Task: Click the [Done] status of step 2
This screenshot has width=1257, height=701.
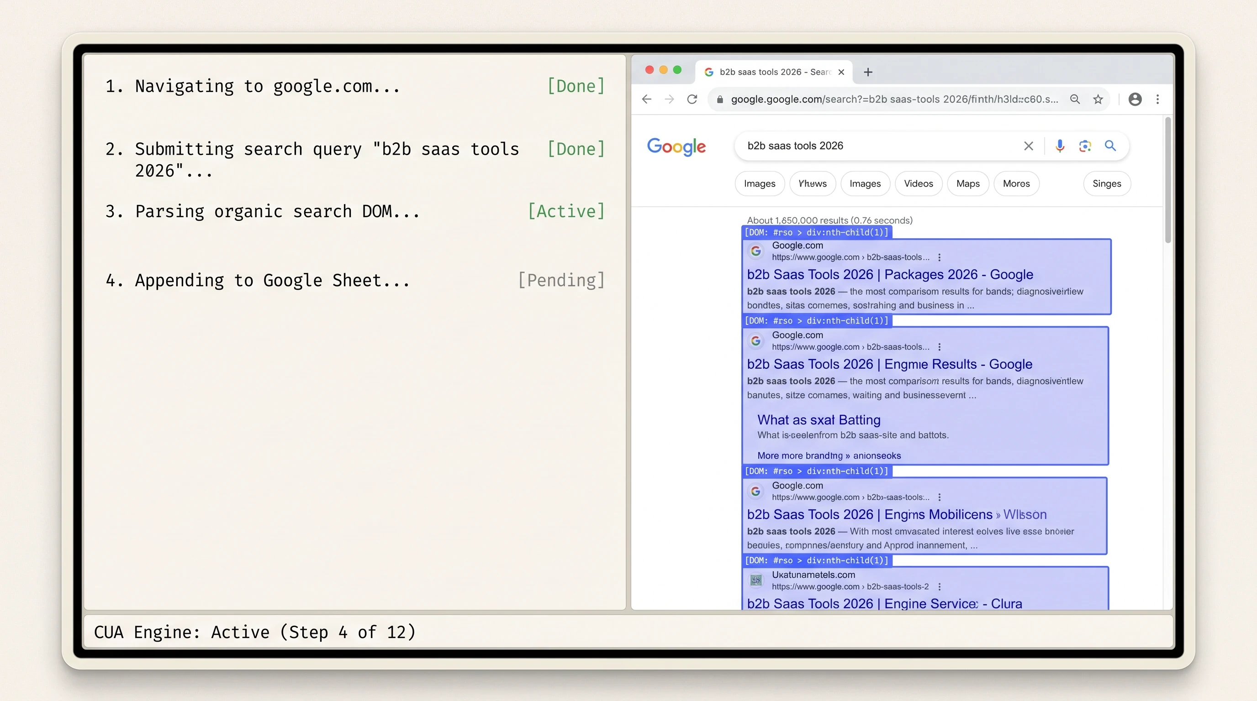Action: point(576,149)
